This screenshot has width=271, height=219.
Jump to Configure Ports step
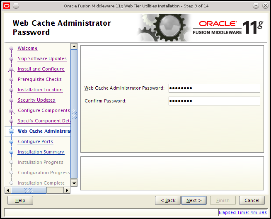point(36,142)
